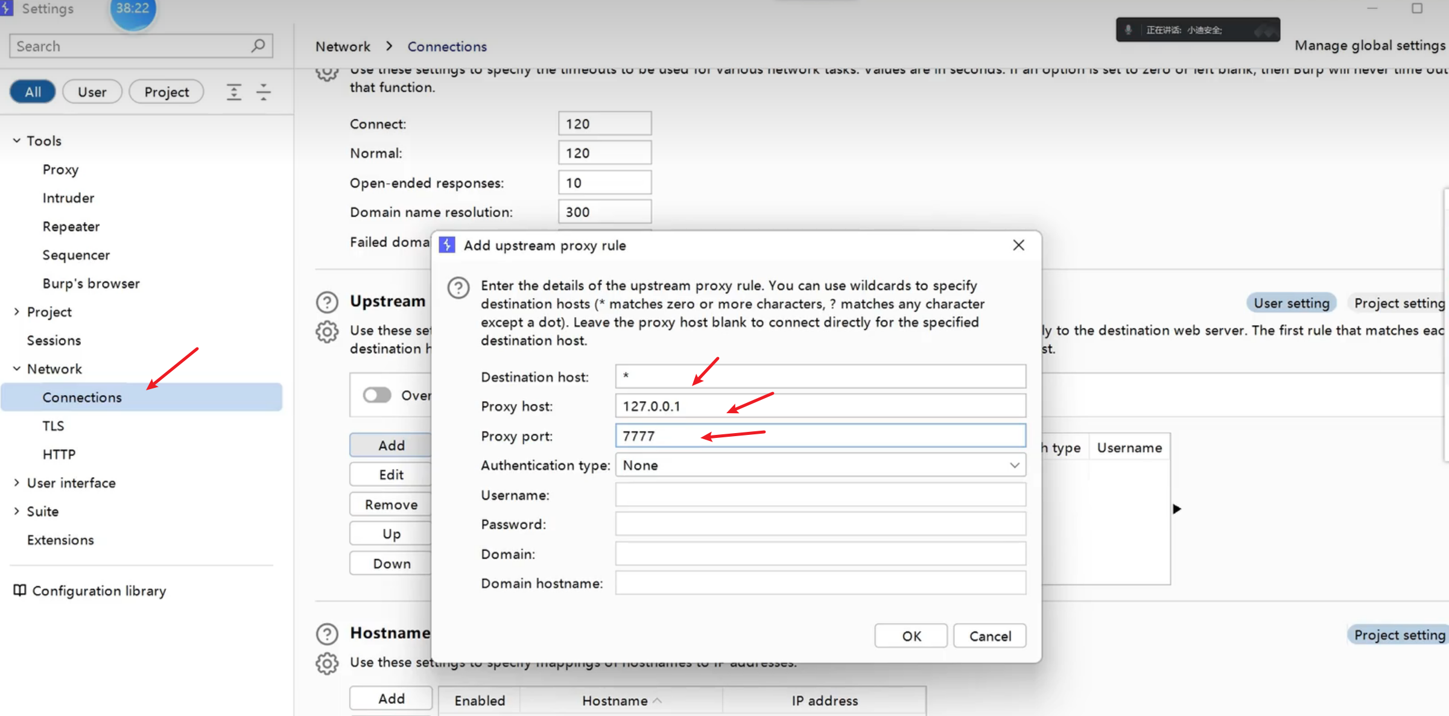
Task: Open help for Upstream proxy section
Action: pyautogui.click(x=327, y=302)
